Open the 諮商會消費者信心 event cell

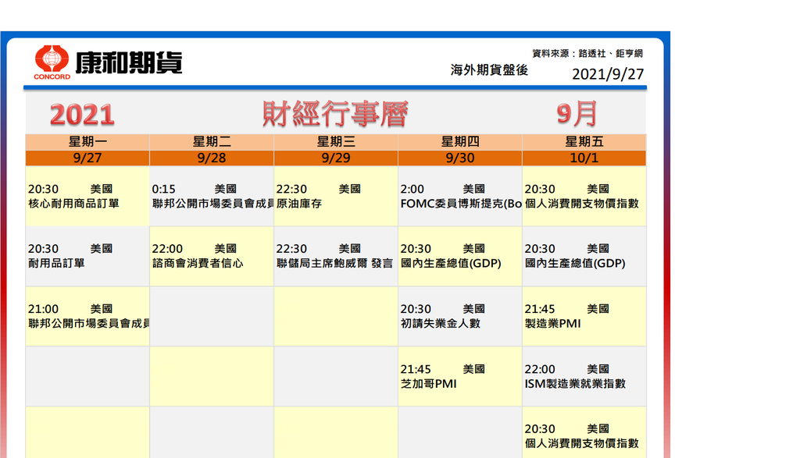coord(197,264)
